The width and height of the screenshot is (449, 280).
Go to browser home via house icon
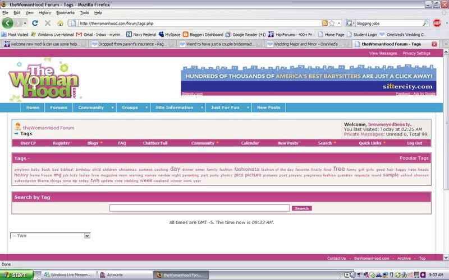60,23
